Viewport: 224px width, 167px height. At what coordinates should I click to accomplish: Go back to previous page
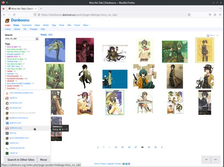[4, 15]
